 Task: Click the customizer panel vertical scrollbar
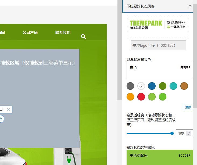point(195,56)
